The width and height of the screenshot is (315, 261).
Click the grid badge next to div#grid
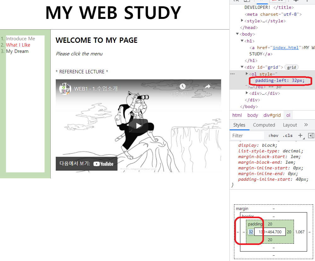pyautogui.click(x=291, y=67)
